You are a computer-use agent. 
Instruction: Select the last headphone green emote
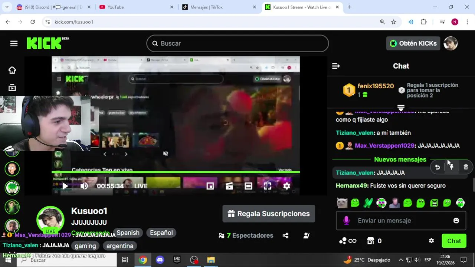pos(460,203)
